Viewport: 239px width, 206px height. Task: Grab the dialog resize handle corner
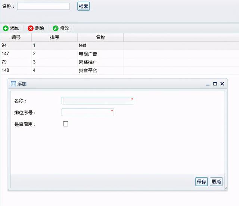(x=226, y=188)
